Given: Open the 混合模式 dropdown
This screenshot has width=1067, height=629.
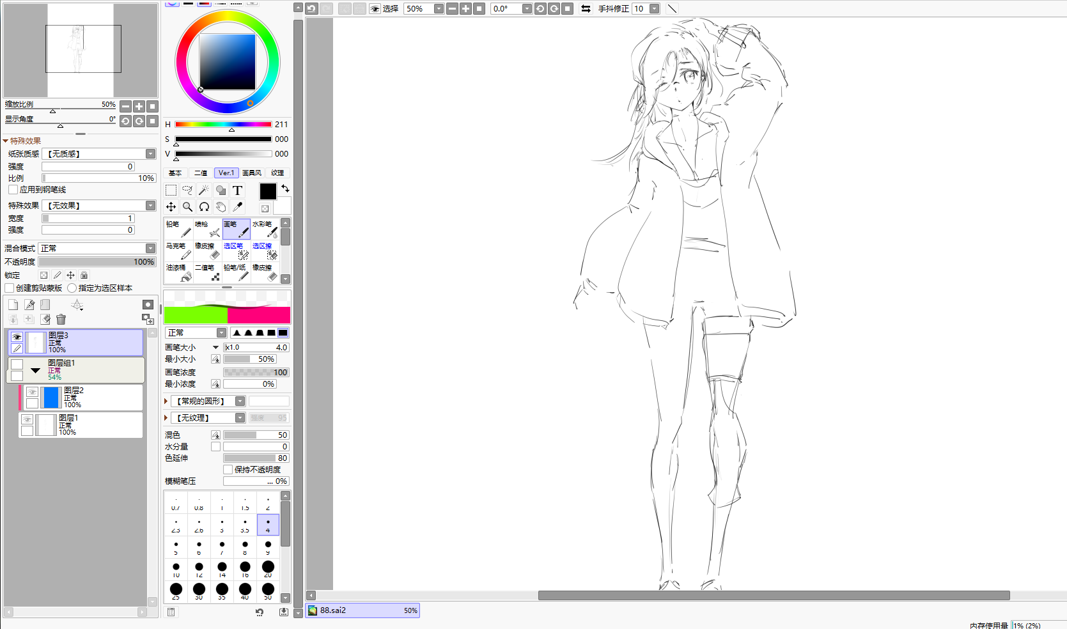Looking at the screenshot, I should click(97, 248).
